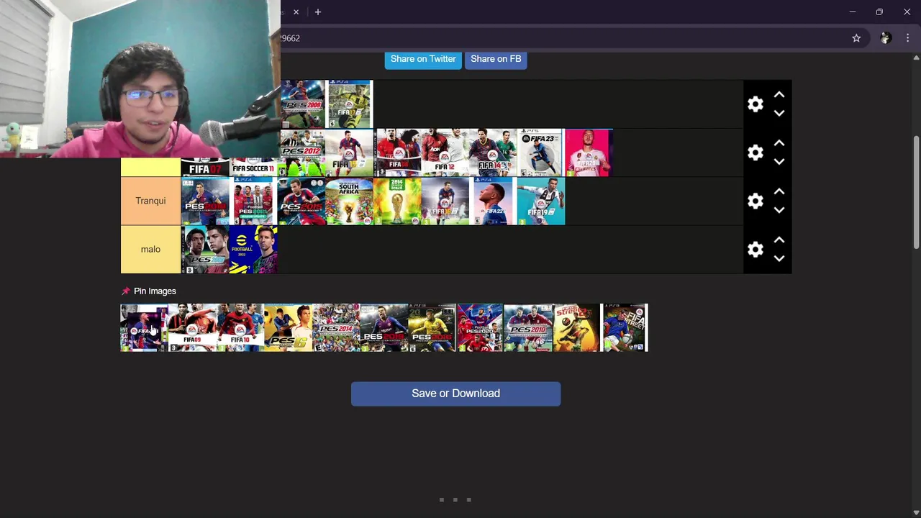The image size is (921, 518).
Task: Move the malo row down
Action: (x=779, y=258)
